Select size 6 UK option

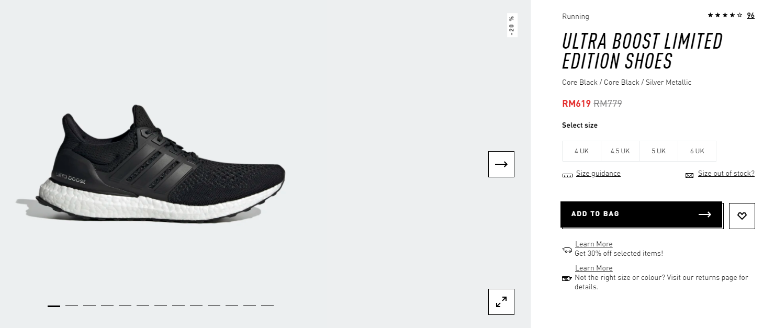pyautogui.click(x=697, y=151)
